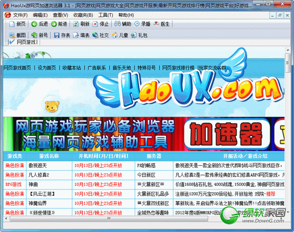Viewport: 294px width, 232px height.
Task: Open the game 傲视遮天
Action: point(38,165)
